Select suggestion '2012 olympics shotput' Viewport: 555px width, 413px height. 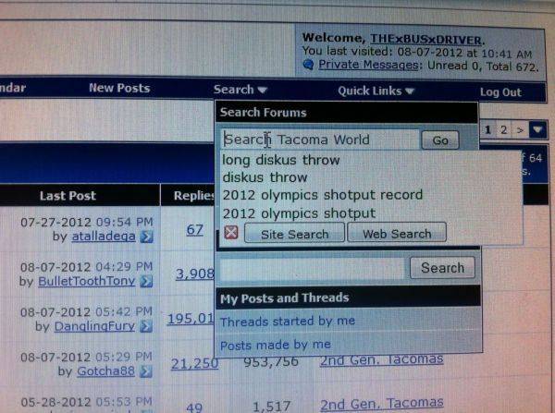299,213
